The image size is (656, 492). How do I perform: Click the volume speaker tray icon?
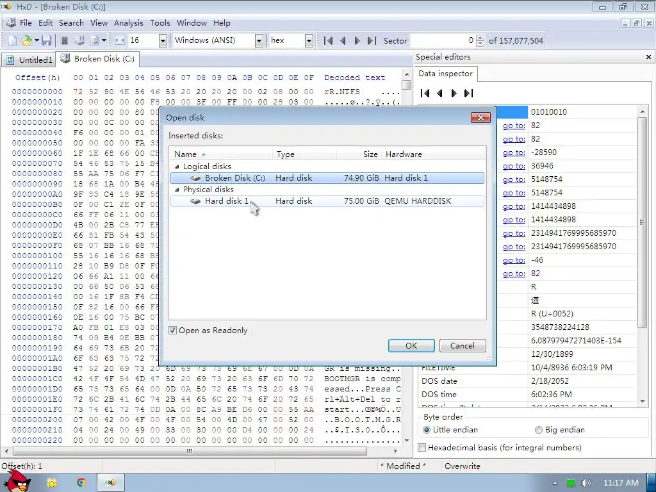tap(586, 483)
